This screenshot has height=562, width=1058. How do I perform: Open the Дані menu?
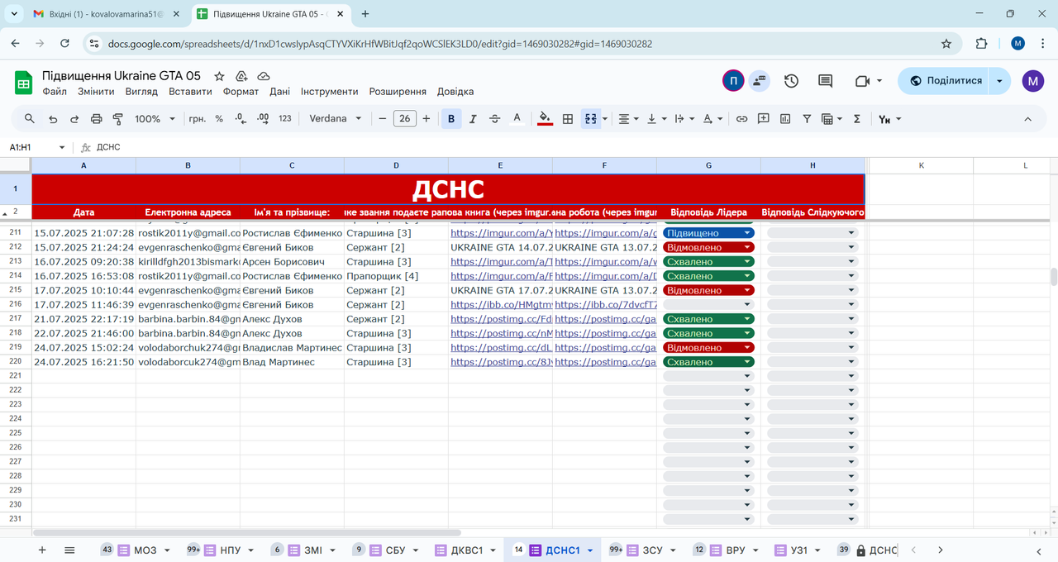click(279, 92)
